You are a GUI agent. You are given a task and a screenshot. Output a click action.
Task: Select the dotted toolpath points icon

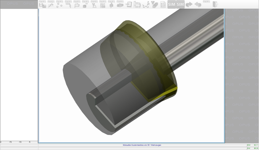[146, 5]
